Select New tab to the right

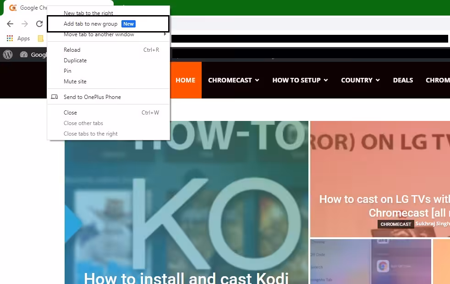pos(109,13)
